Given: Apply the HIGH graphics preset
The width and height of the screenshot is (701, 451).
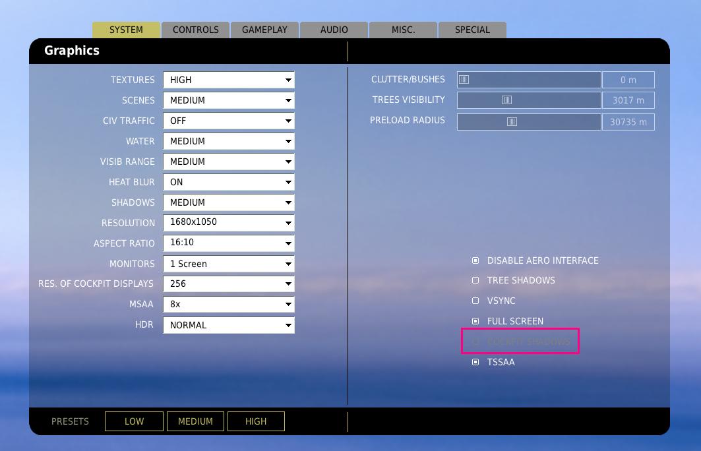Looking at the screenshot, I should pos(256,421).
